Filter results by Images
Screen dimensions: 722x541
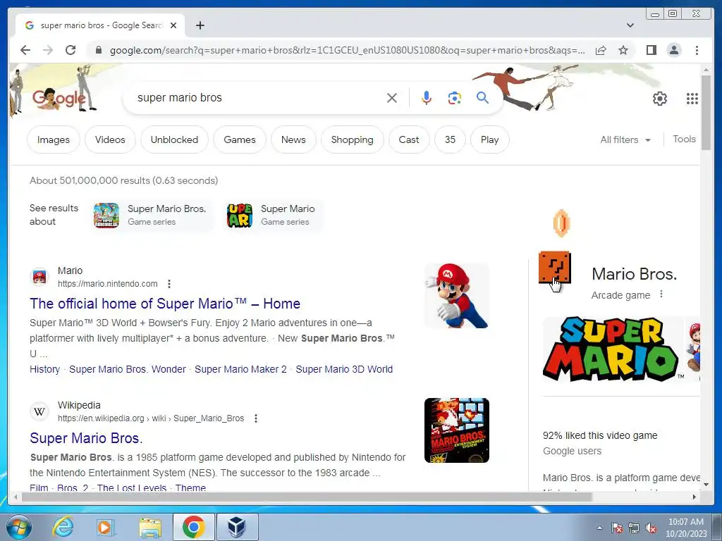click(54, 139)
